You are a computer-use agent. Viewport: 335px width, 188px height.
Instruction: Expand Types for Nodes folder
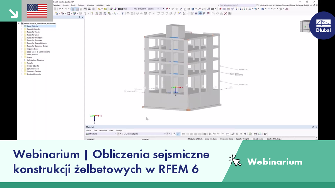tap(22, 32)
